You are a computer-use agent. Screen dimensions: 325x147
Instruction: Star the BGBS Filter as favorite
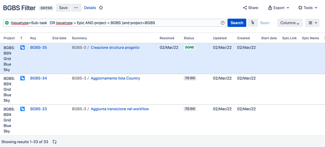101,8
